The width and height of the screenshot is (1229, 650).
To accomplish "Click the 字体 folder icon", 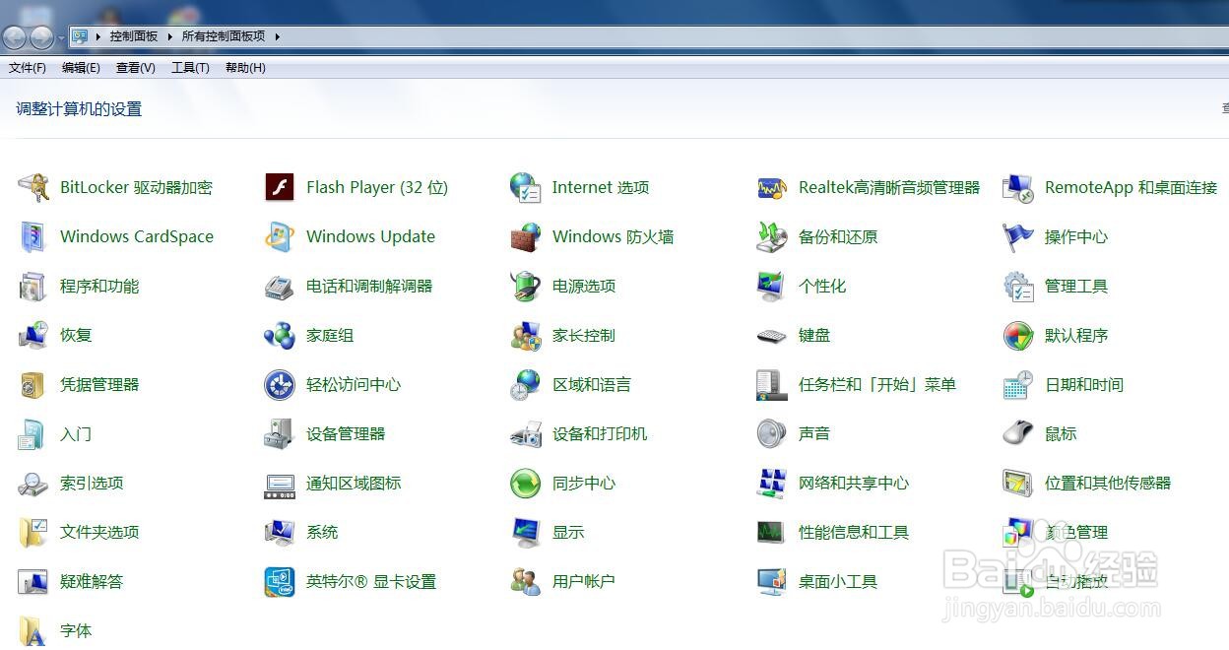I will pyautogui.click(x=33, y=630).
